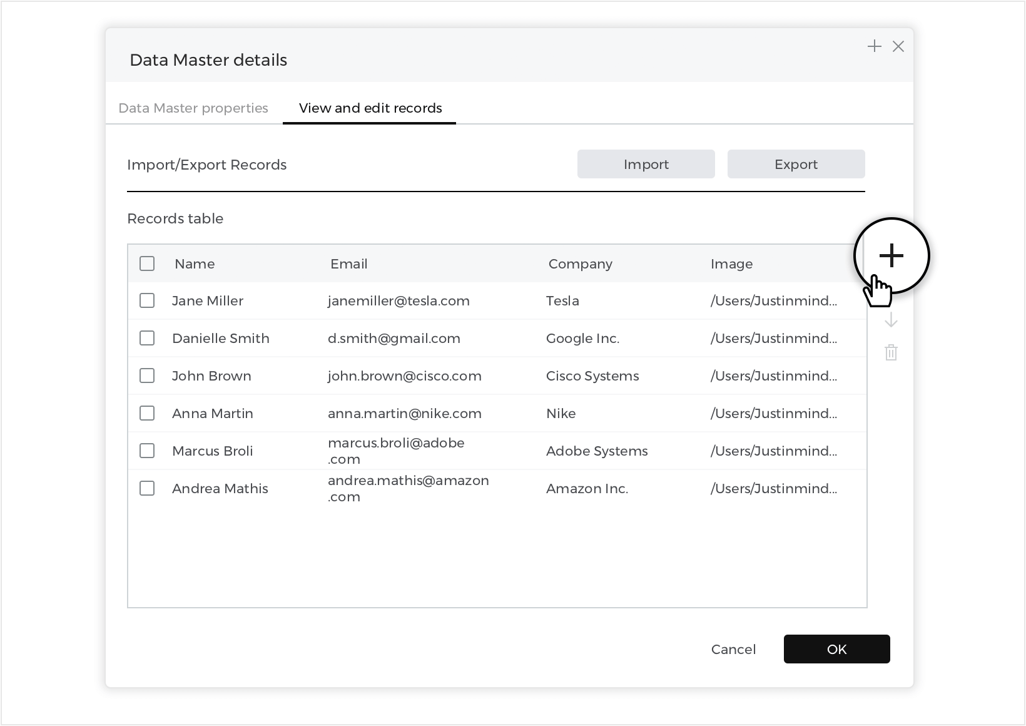Click the small plus icon in the dialog title bar
Viewport: 1026px width, 726px height.
click(x=874, y=46)
